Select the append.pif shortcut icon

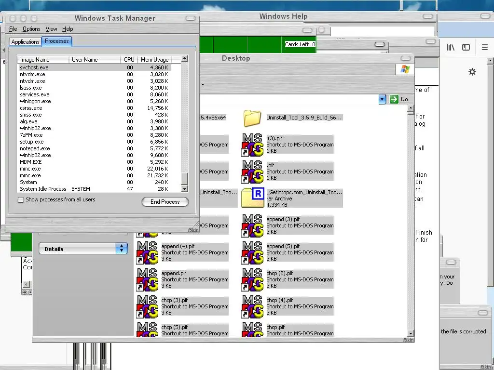pyautogui.click(x=147, y=280)
